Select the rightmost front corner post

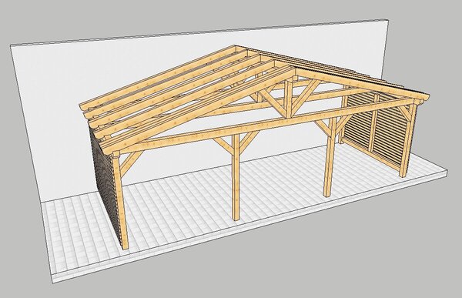click(407, 139)
